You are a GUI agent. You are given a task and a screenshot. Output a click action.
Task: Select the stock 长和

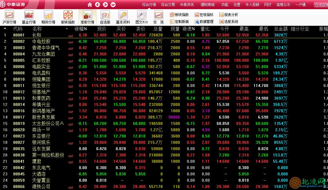(37, 35)
